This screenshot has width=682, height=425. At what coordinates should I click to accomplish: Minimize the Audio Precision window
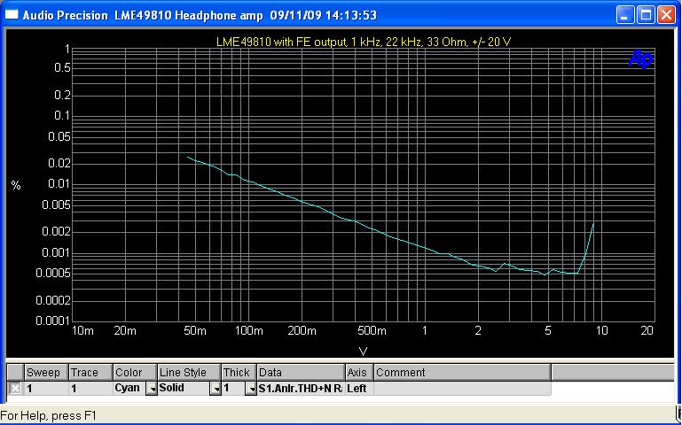click(x=625, y=16)
